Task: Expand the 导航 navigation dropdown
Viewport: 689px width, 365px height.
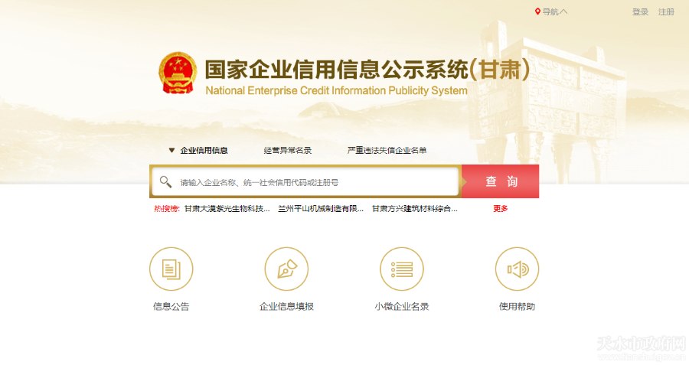Action: pos(554,11)
